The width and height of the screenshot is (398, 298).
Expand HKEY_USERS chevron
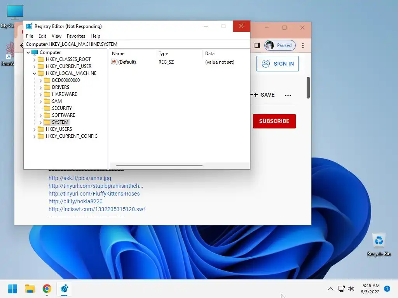34,129
